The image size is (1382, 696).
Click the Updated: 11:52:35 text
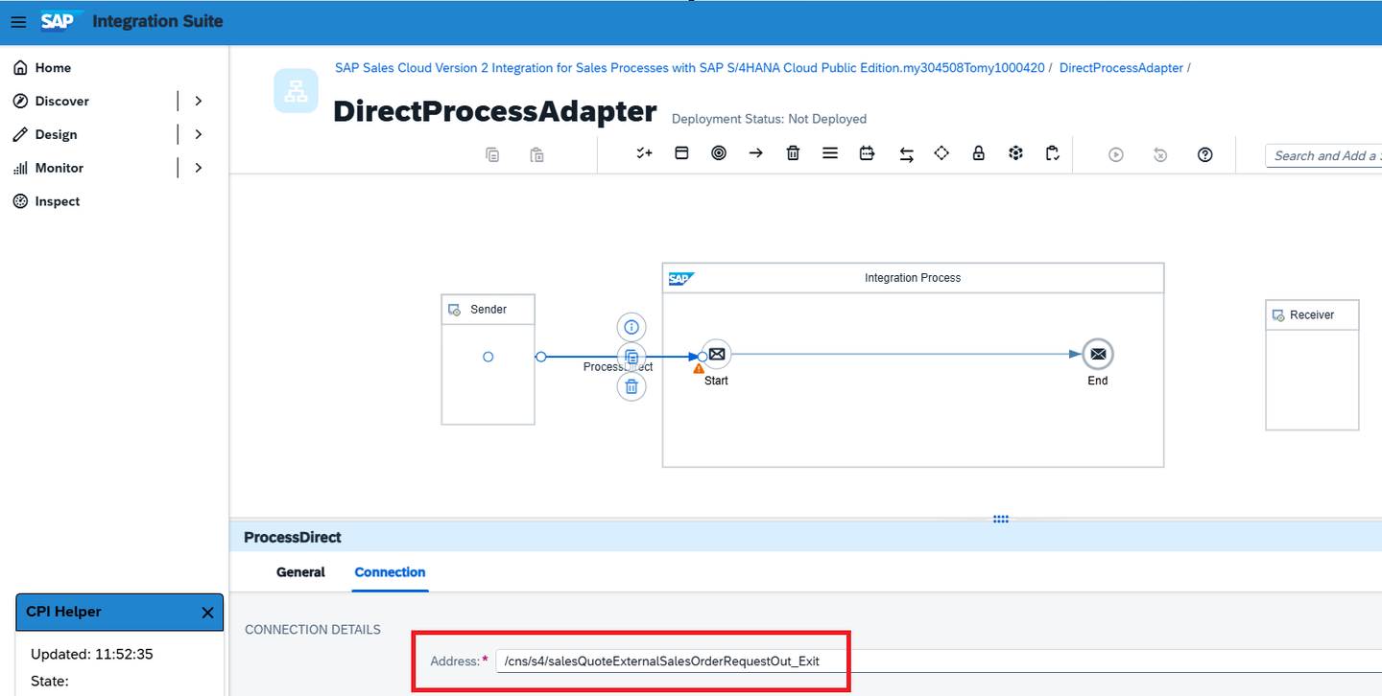92,655
